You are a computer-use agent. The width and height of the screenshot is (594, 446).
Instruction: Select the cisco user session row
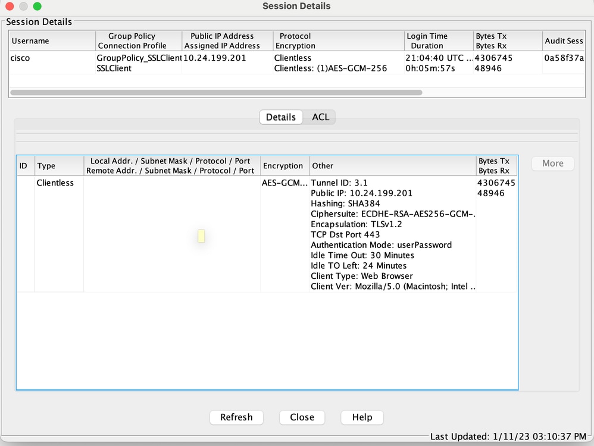297,63
